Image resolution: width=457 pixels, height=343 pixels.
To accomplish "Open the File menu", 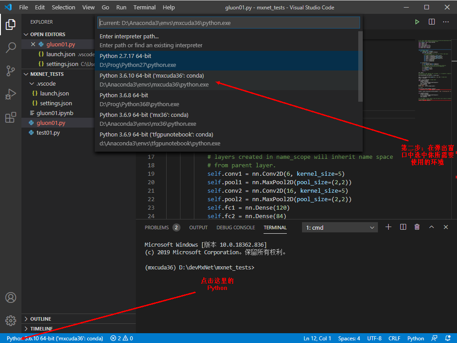I will pyautogui.click(x=23, y=7).
